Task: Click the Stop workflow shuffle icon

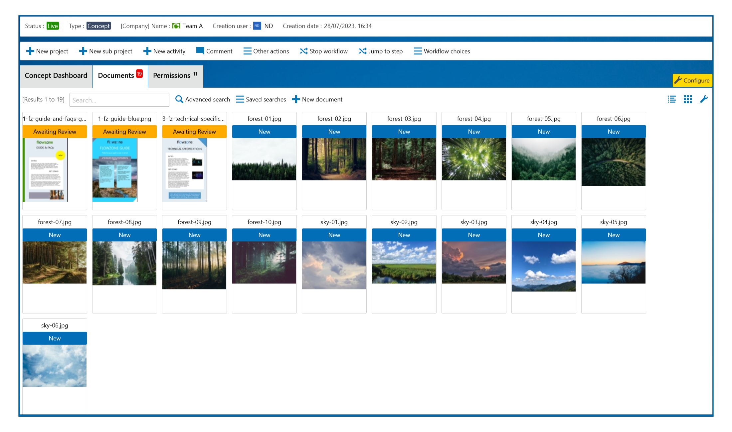Action: (303, 51)
